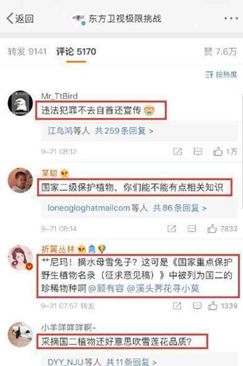This screenshot has width=243, height=366.
Task: Like Mr_TtBird's comment with 1万 likes
Action: point(225,152)
